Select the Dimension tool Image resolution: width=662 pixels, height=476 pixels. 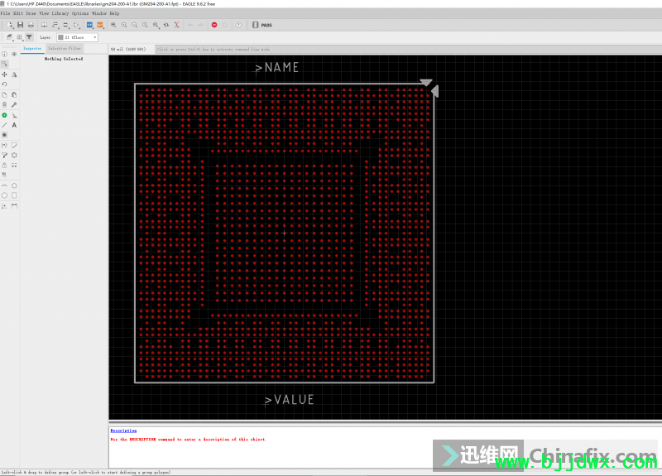pyautogui.click(x=14, y=205)
